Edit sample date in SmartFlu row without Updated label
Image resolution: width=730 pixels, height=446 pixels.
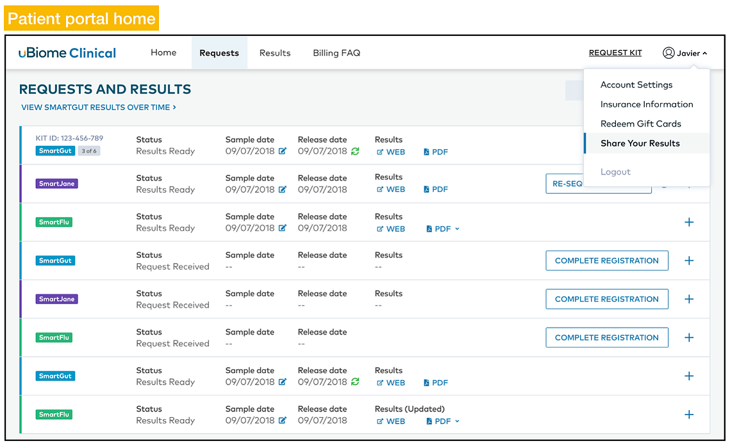[x=282, y=228]
